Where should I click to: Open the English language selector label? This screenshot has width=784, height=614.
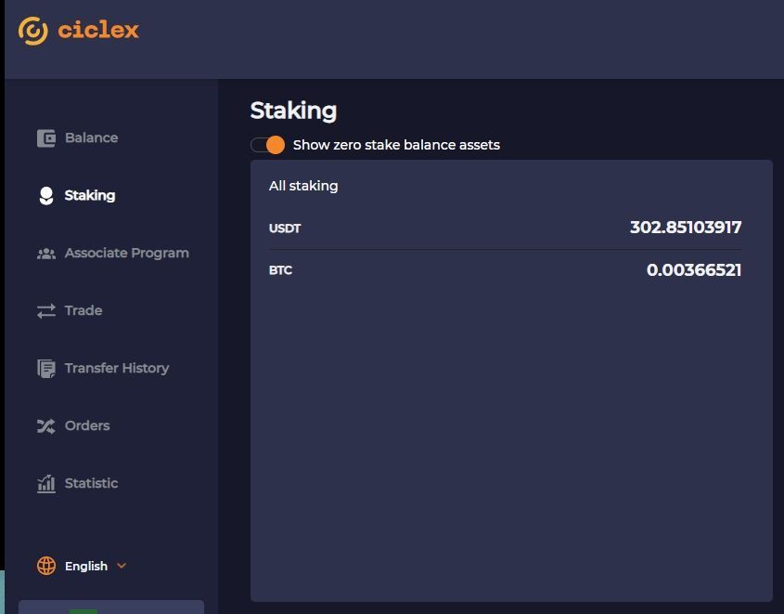[86, 566]
